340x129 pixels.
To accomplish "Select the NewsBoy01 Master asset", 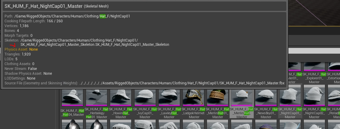I will (x=266, y=104).
